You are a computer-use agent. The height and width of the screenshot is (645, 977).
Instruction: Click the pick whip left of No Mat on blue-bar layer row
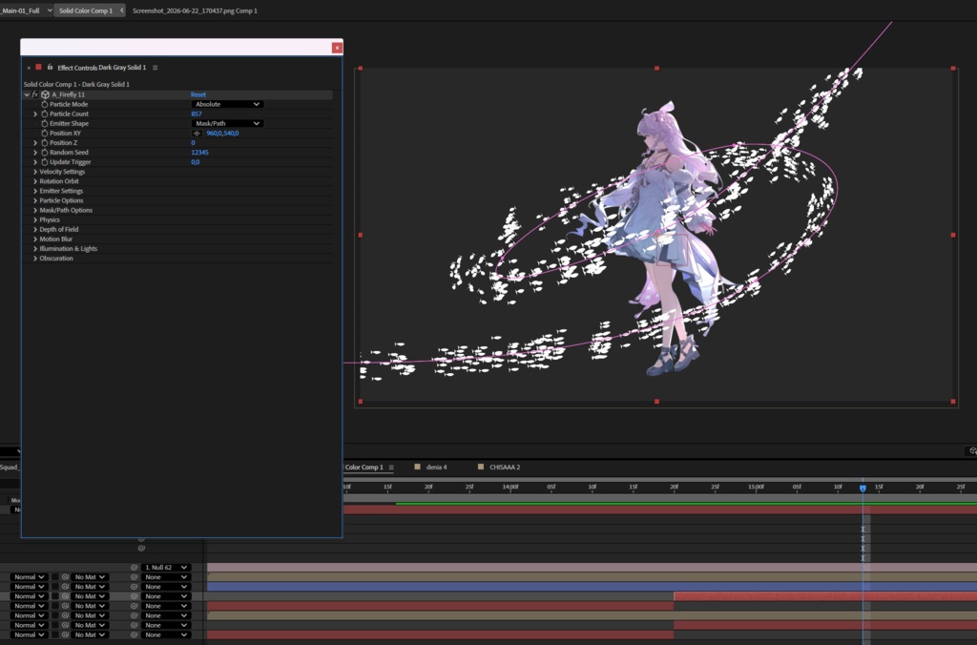[65, 587]
